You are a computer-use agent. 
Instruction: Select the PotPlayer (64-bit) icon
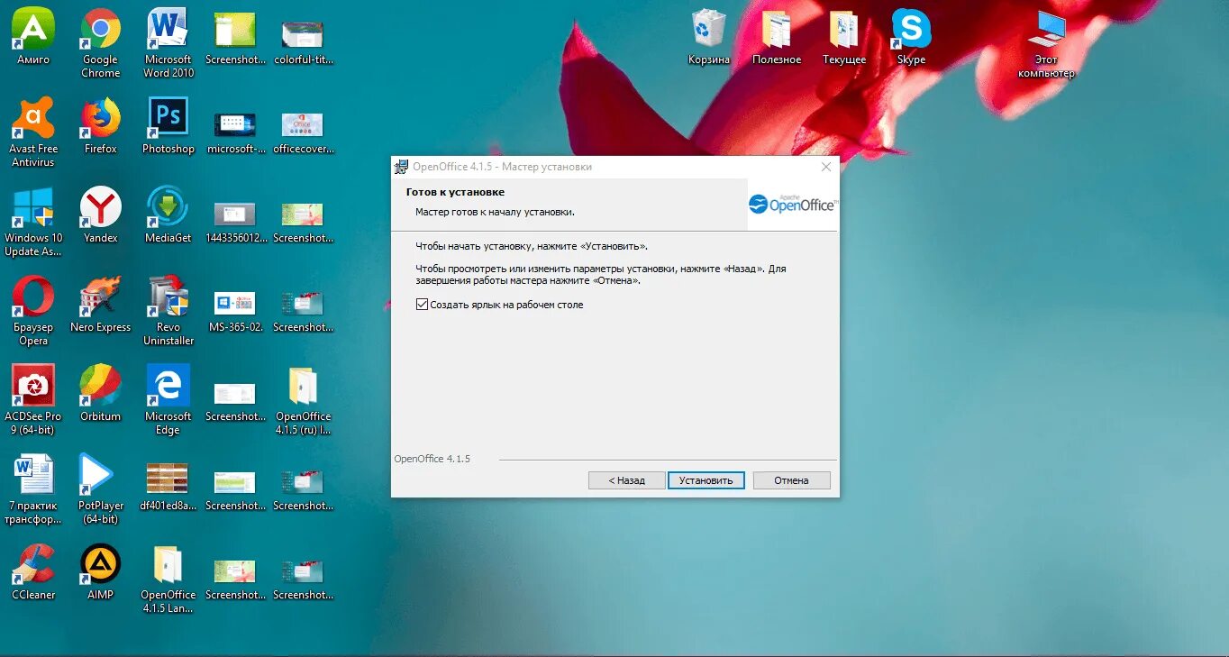[100, 489]
